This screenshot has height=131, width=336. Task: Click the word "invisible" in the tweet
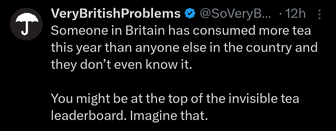[x=254, y=99]
